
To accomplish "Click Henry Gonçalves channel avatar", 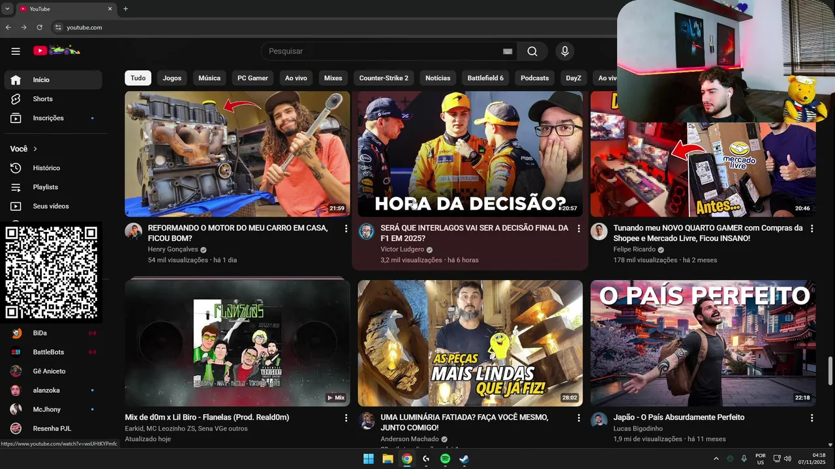I will point(134,231).
